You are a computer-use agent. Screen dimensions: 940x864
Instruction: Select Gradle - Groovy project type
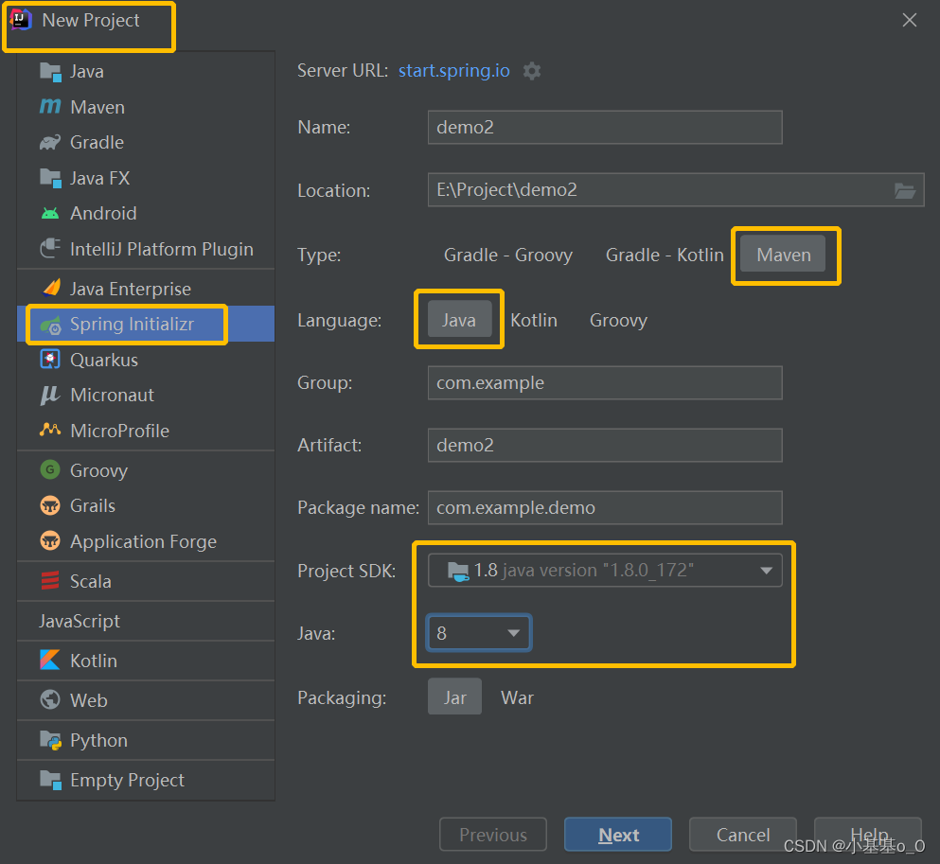pyautogui.click(x=508, y=256)
